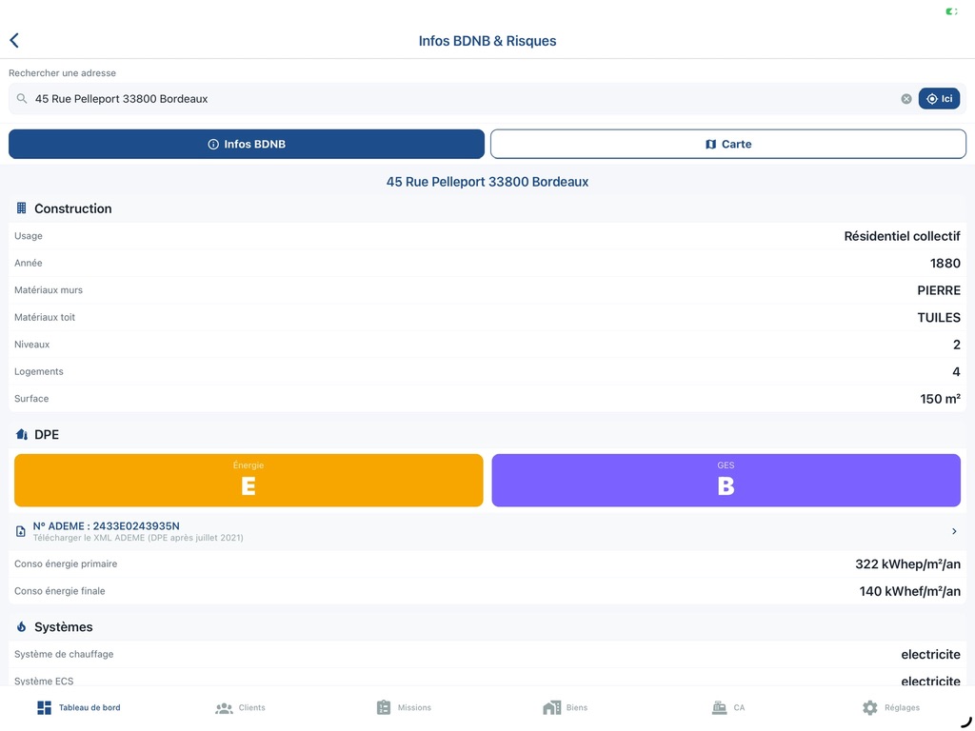This screenshot has width=975, height=731.
Task: Click the search magnifier icon
Action: [22, 99]
